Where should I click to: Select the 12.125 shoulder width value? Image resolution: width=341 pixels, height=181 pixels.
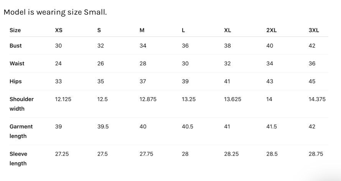[63, 99]
